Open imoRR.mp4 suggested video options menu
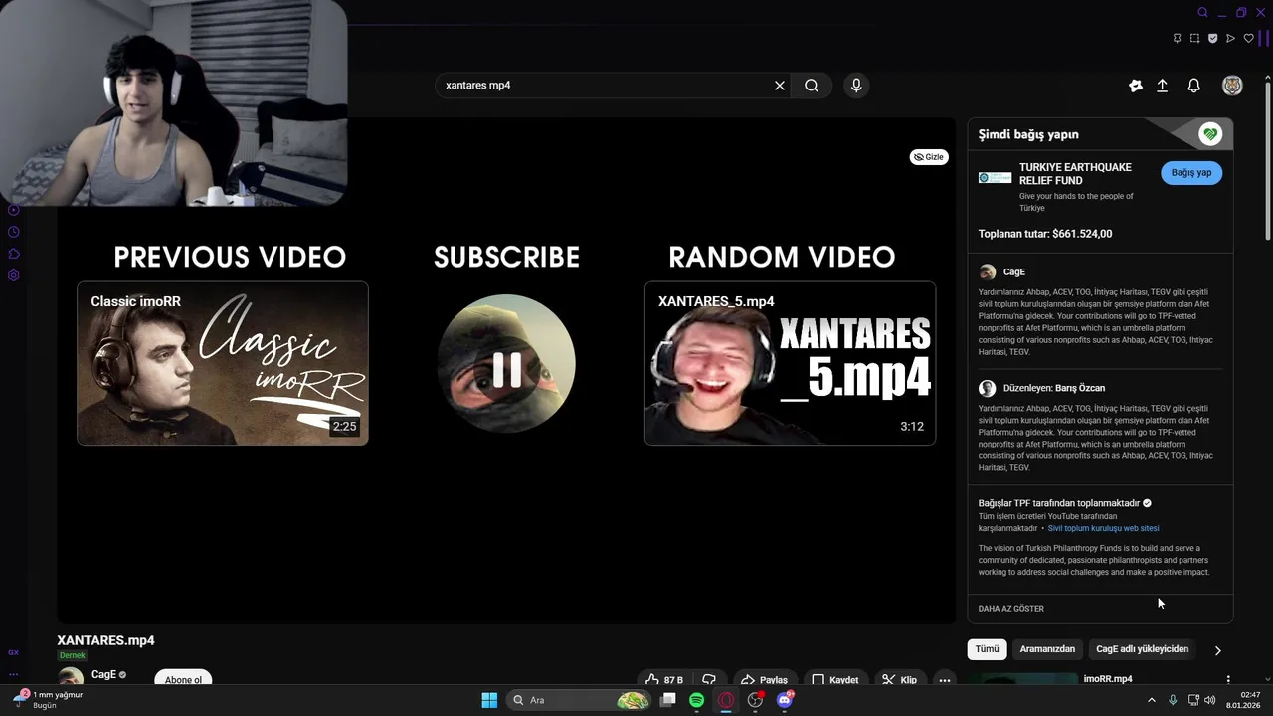The height and width of the screenshot is (716, 1273). point(1228,679)
